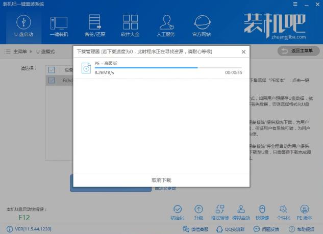
Task: Open 格式转换 tool
Action: [x=220, y=213]
